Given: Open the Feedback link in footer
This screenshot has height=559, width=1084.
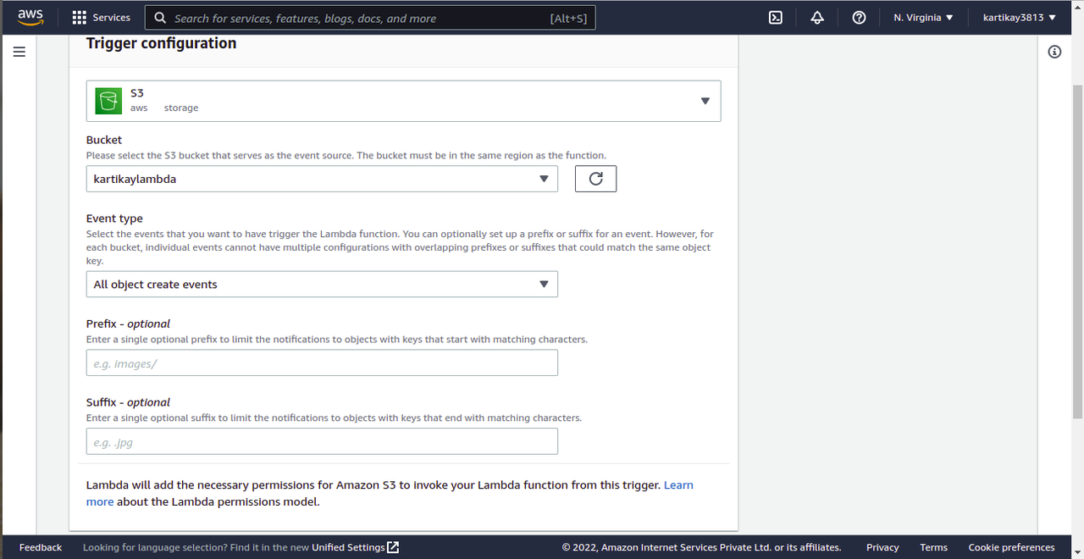Looking at the screenshot, I should [41, 547].
